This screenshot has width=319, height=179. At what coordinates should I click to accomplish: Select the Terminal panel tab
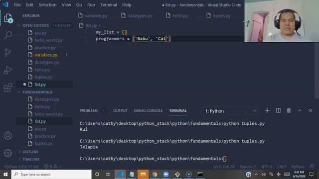pyautogui.click(x=178, y=110)
